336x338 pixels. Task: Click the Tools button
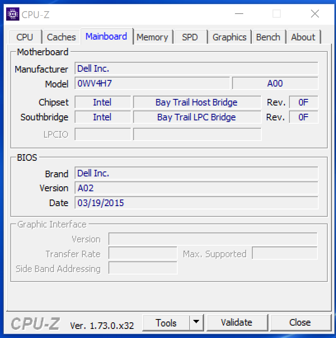tap(166, 323)
